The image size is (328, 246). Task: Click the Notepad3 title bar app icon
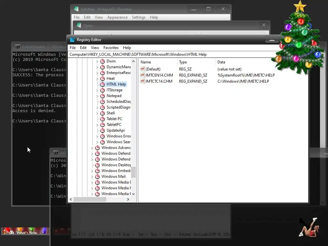click(76, 9)
